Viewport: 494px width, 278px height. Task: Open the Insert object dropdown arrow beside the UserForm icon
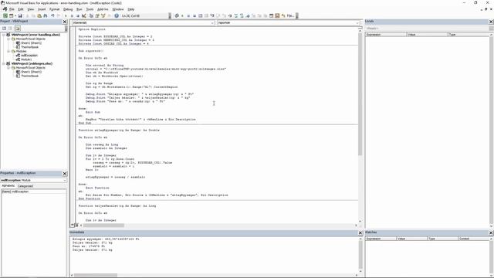pyautogui.click(x=15, y=15)
